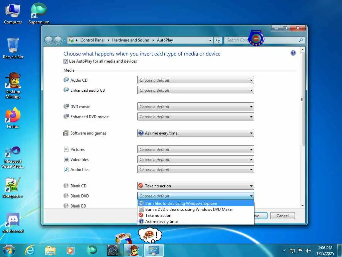Image resolution: width=342 pixels, height=257 pixels.
Task: Click the Back navigation arrow
Action: [x=48, y=40]
